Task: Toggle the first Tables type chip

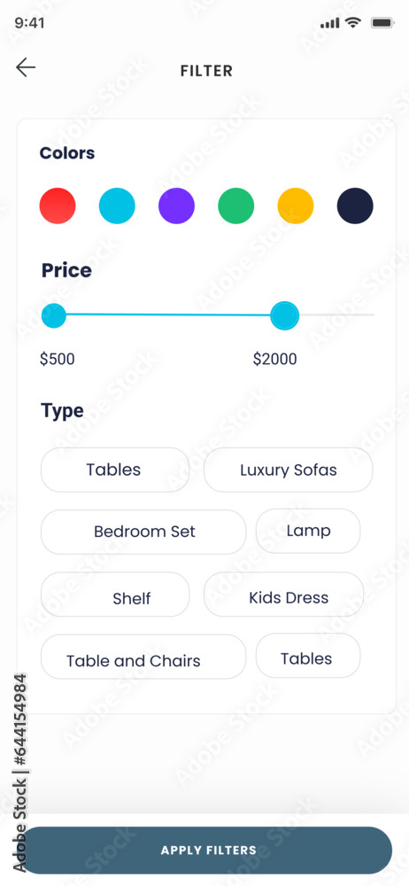Action: pyautogui.click(x=115, y=470)
